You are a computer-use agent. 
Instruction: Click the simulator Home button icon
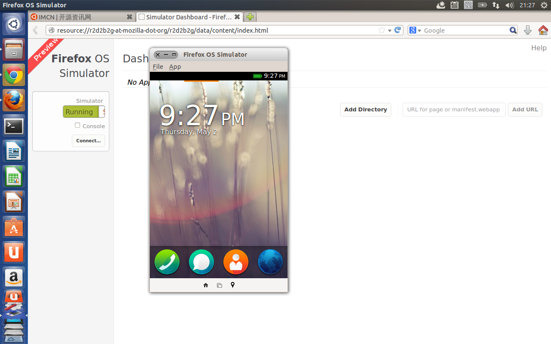click(206, 285)
